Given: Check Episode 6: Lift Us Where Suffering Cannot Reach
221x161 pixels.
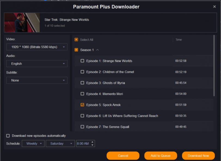Looking at the screenshot, I should (x=82, y=116).
